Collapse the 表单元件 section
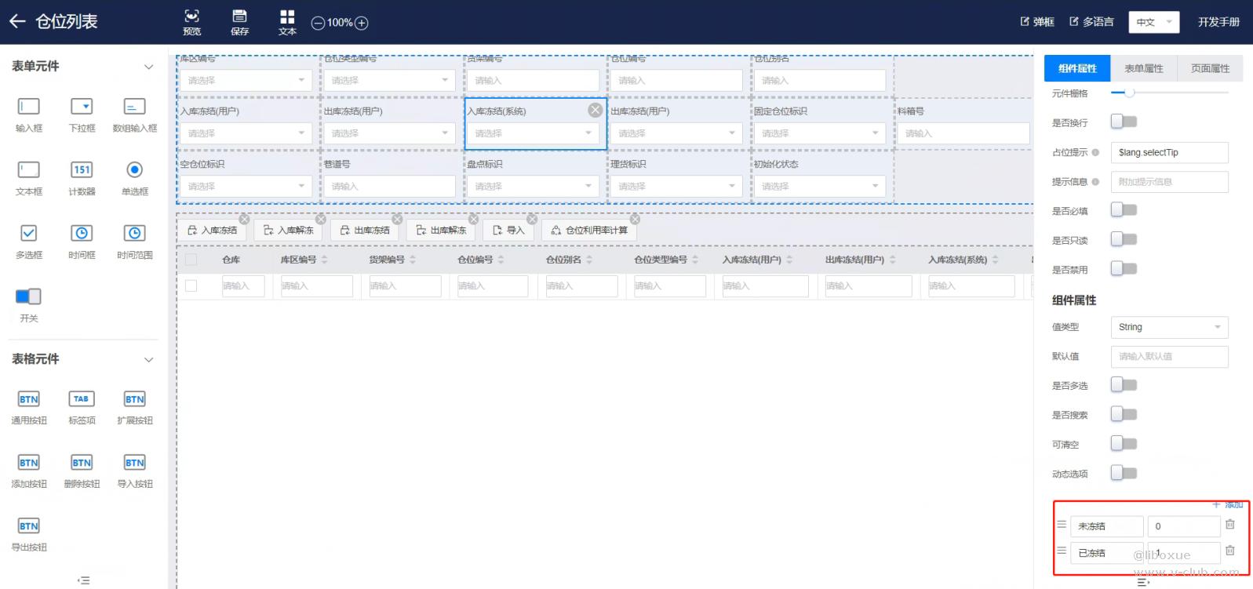This screenshot has width=1253, height=589. tap(148, 67)
